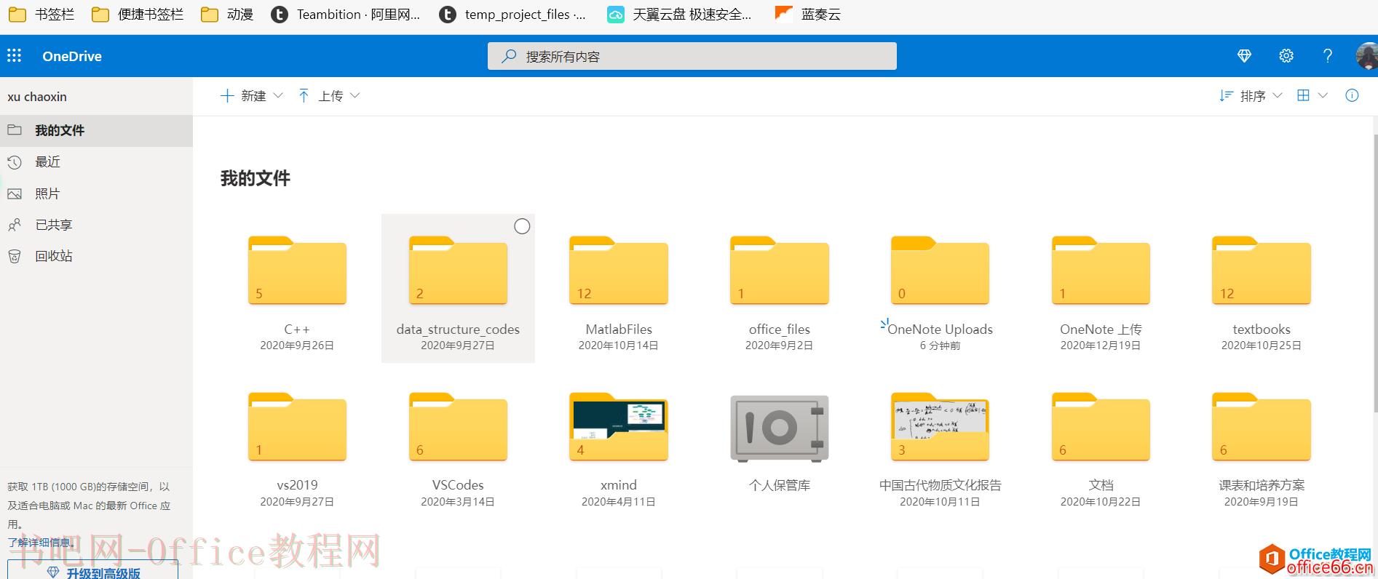Open the 排序 sort dropdown
Viewport: 1378px width, 579px height.
1251,95
